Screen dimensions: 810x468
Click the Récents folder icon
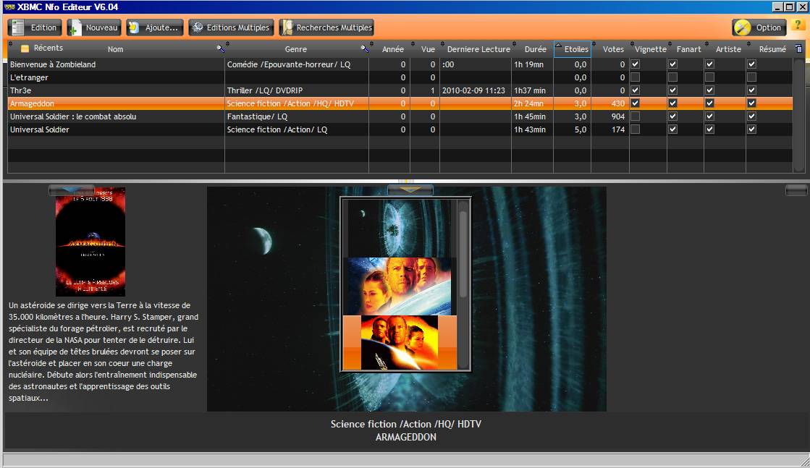click(25, 48)
